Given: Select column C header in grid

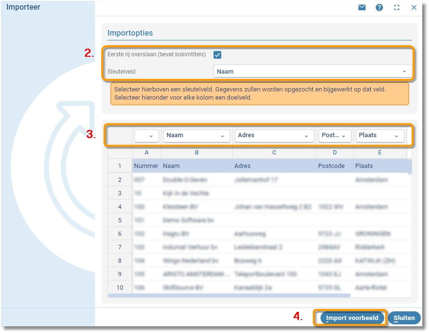Looking at the screenshot, I should (274, 153).
